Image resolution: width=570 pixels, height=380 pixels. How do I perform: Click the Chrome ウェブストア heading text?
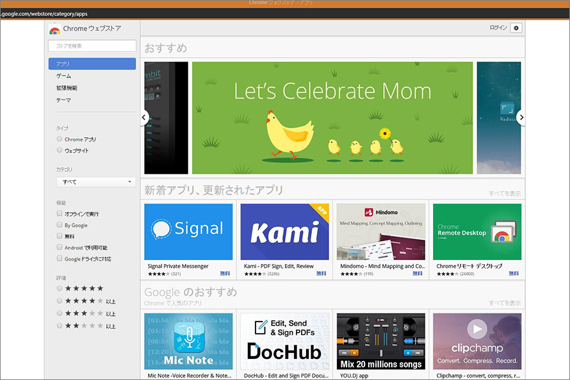(x=92, y=28)
